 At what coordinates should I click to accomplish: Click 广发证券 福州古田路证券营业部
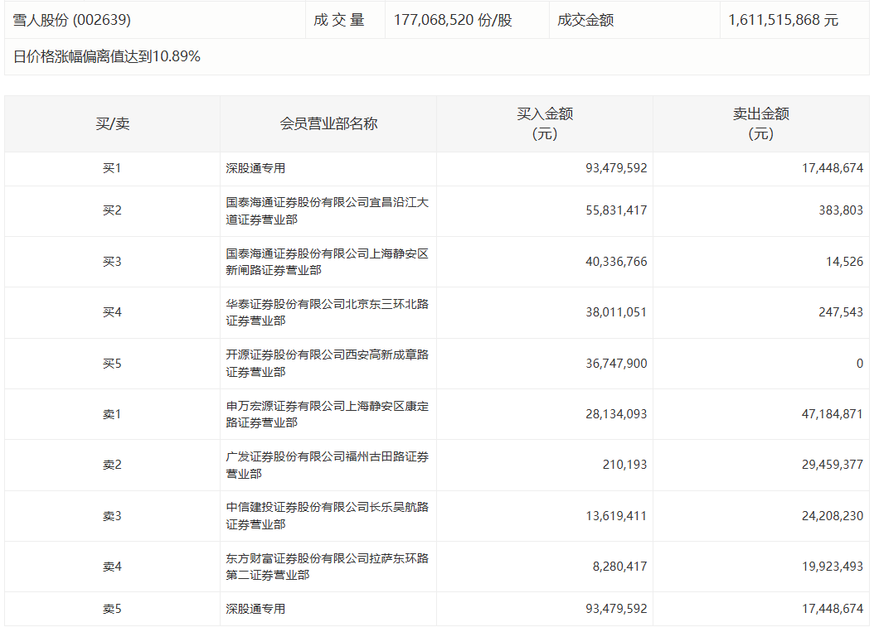coord(327,465)
